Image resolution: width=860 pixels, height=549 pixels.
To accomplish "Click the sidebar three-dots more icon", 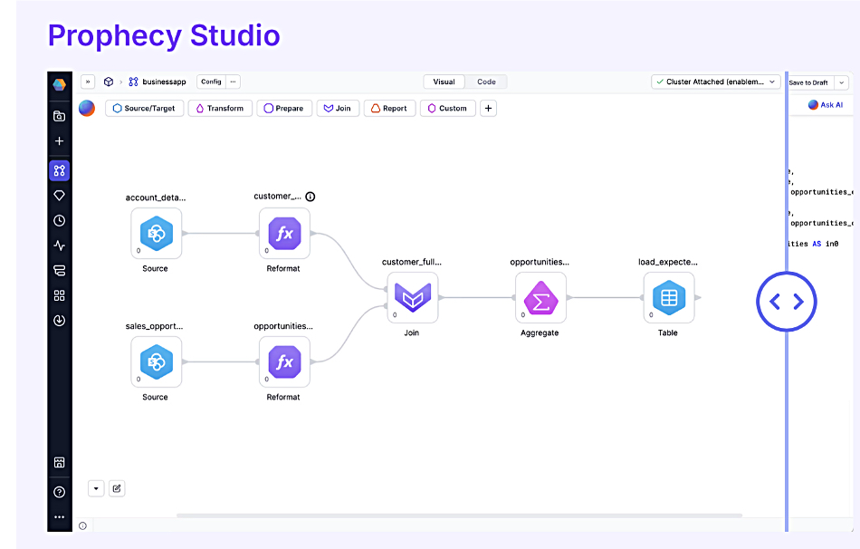I will (59, 516).
